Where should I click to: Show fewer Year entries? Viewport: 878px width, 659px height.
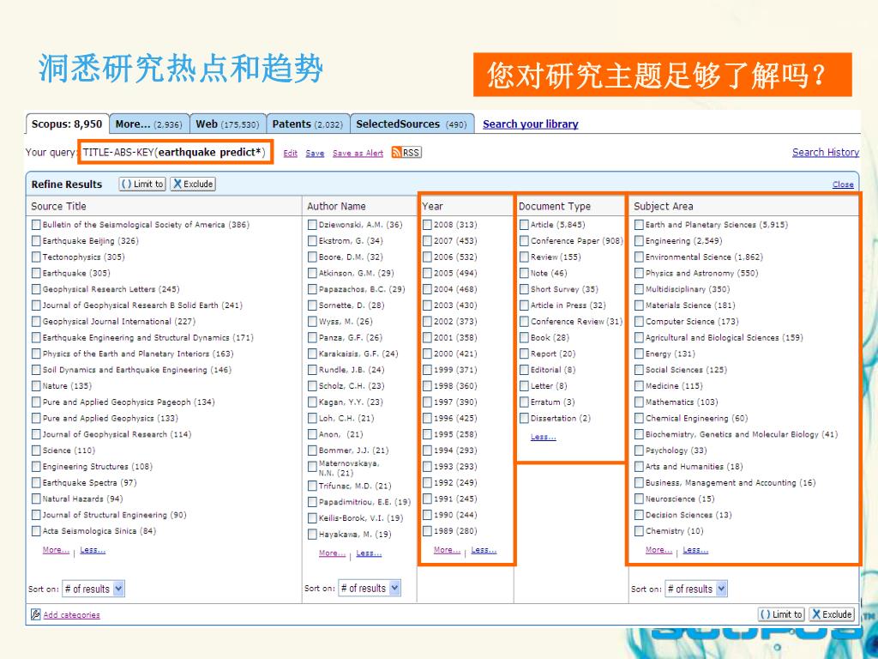tap(484, 550)
